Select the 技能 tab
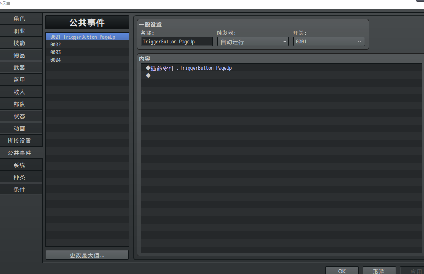 [21, 43]
